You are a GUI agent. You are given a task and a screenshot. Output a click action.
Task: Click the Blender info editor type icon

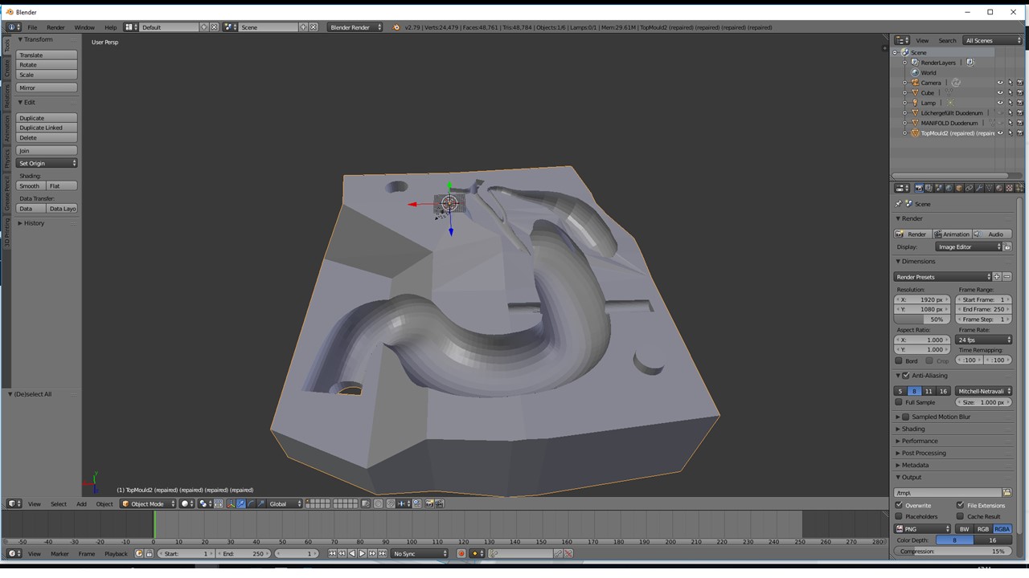click(x=13, y=27)
